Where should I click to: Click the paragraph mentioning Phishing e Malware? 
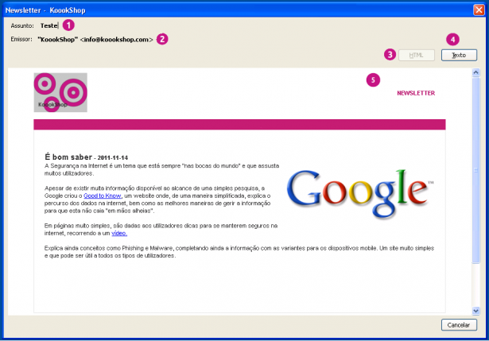tap(239, 252)
